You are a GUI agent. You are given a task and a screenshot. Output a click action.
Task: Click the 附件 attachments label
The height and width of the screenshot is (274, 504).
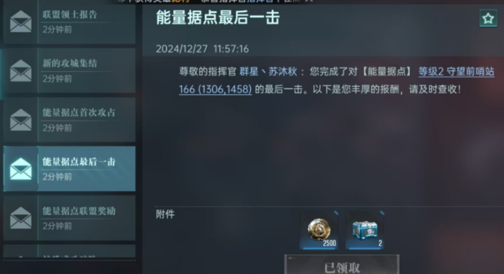tap(165, 214)
